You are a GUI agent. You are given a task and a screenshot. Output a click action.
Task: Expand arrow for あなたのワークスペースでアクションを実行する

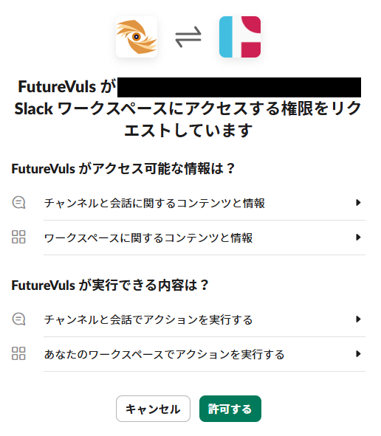pos(358,353)
